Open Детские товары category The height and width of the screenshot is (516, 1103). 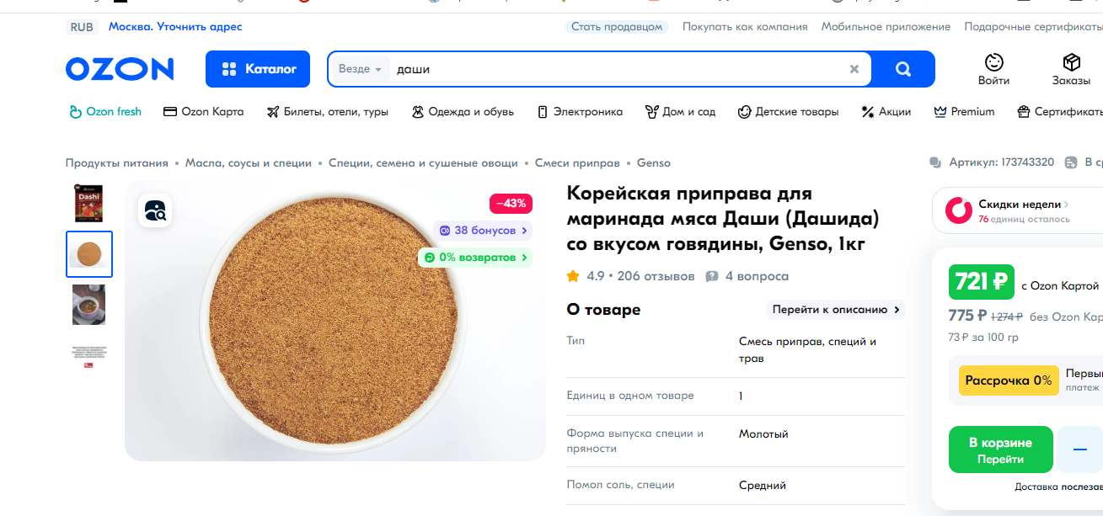coord(788,112)
